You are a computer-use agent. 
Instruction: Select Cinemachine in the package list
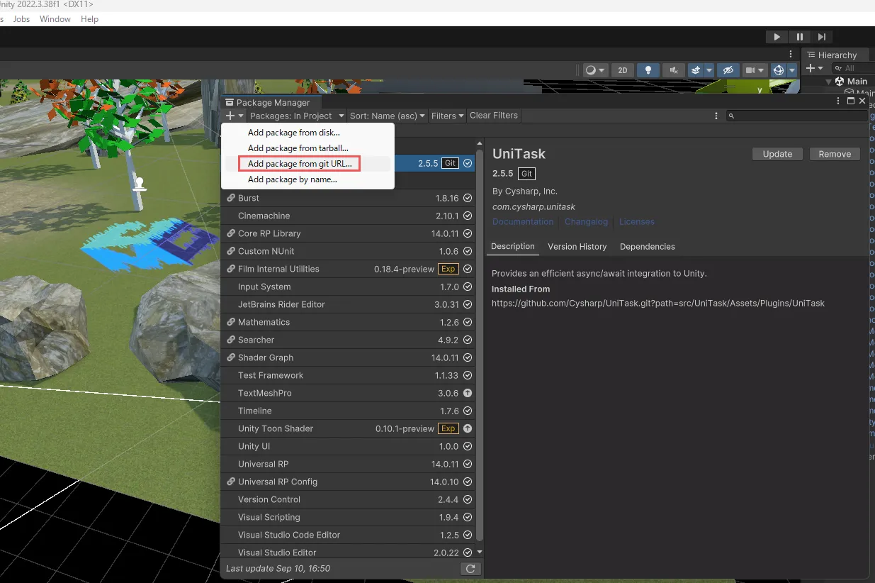[x=264, y=216]
